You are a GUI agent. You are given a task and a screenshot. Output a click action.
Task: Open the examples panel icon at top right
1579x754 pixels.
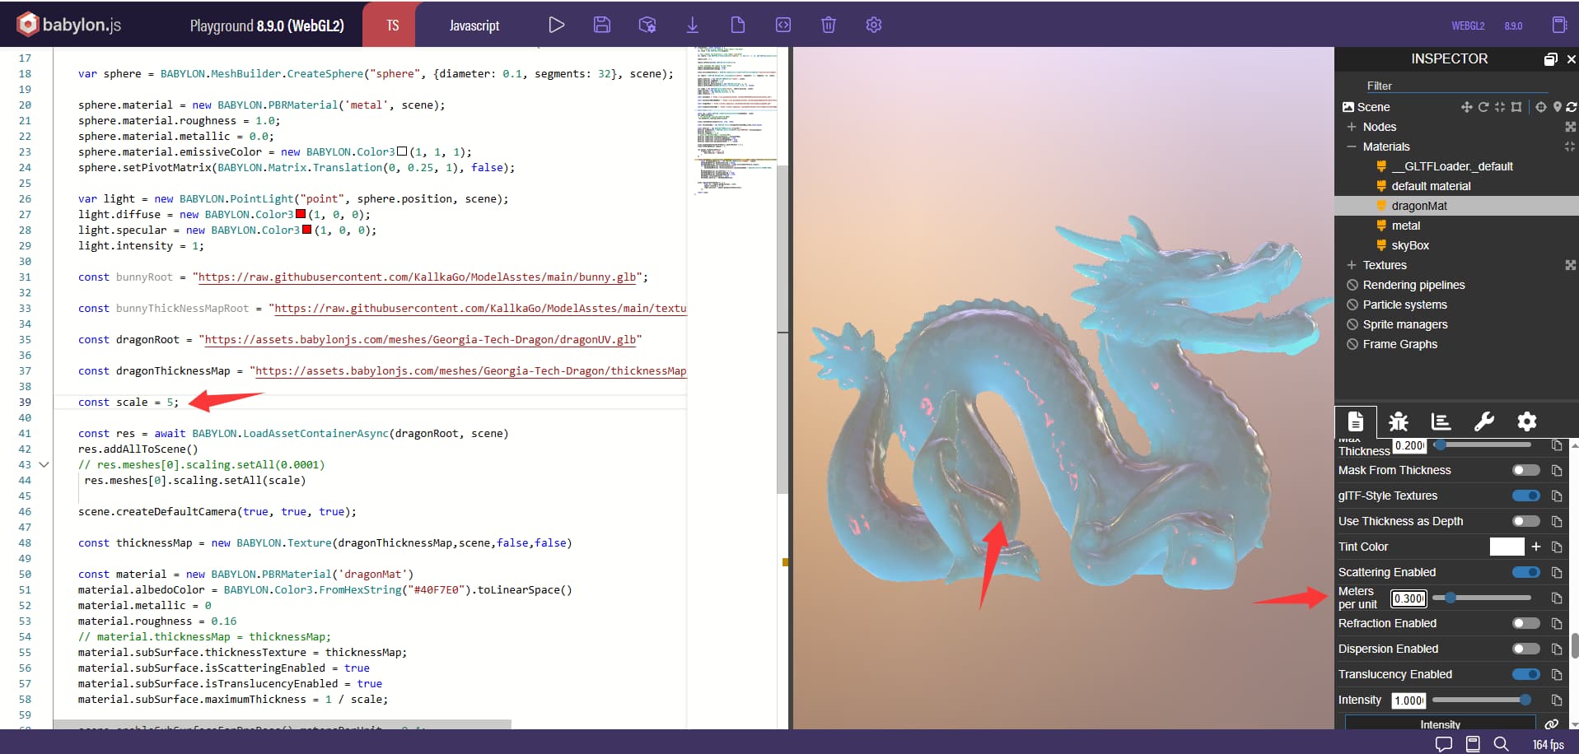(x=1559, y=25)
